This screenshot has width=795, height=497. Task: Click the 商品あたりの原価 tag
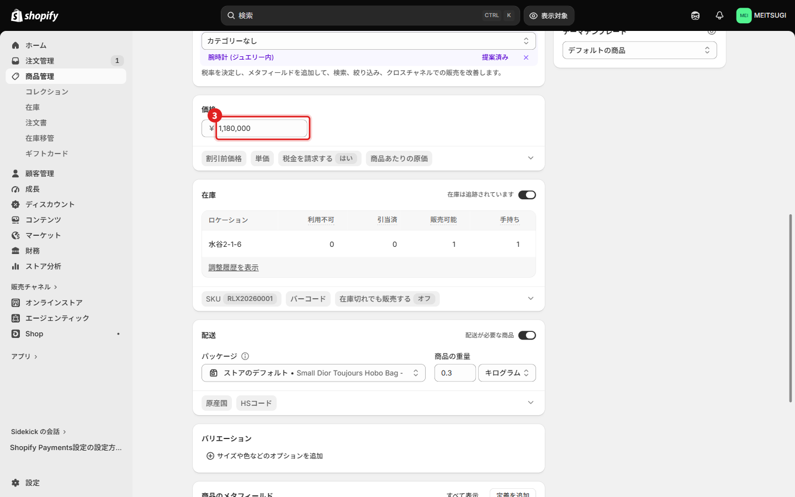coord(399,158)
